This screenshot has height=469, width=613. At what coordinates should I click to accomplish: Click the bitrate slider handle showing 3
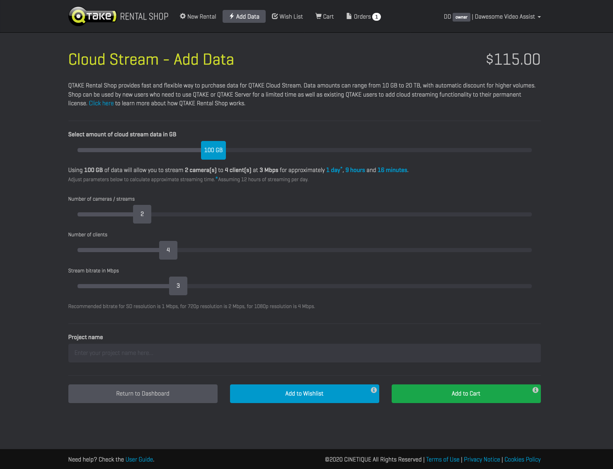point(178,286)
